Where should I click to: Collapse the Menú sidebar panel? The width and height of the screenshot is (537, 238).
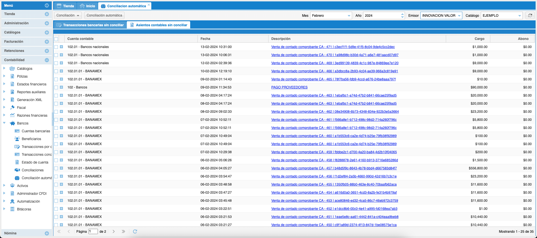pyautogui.click(x=47, y=6)
